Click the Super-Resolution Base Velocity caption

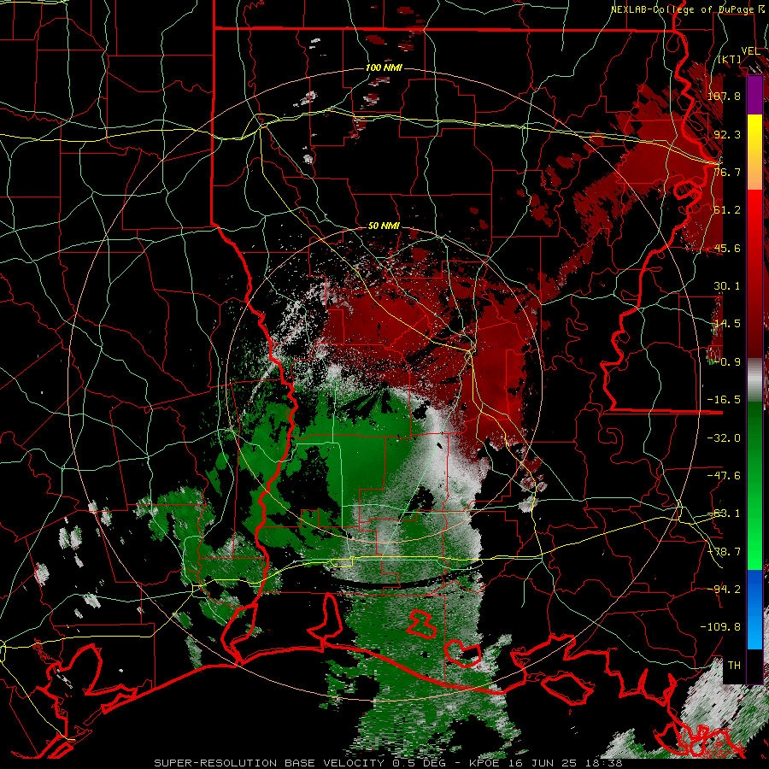point(388,763)
